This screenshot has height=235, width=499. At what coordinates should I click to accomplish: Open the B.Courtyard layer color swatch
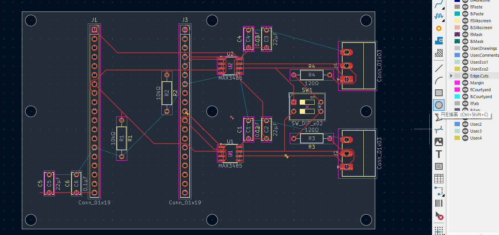tap(457, 97)
